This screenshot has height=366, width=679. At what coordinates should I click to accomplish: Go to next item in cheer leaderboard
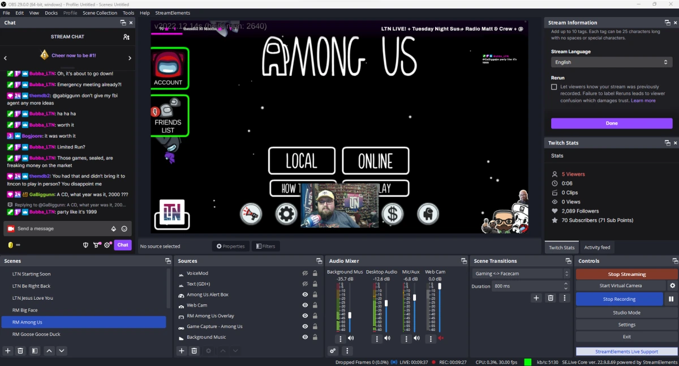130,58
